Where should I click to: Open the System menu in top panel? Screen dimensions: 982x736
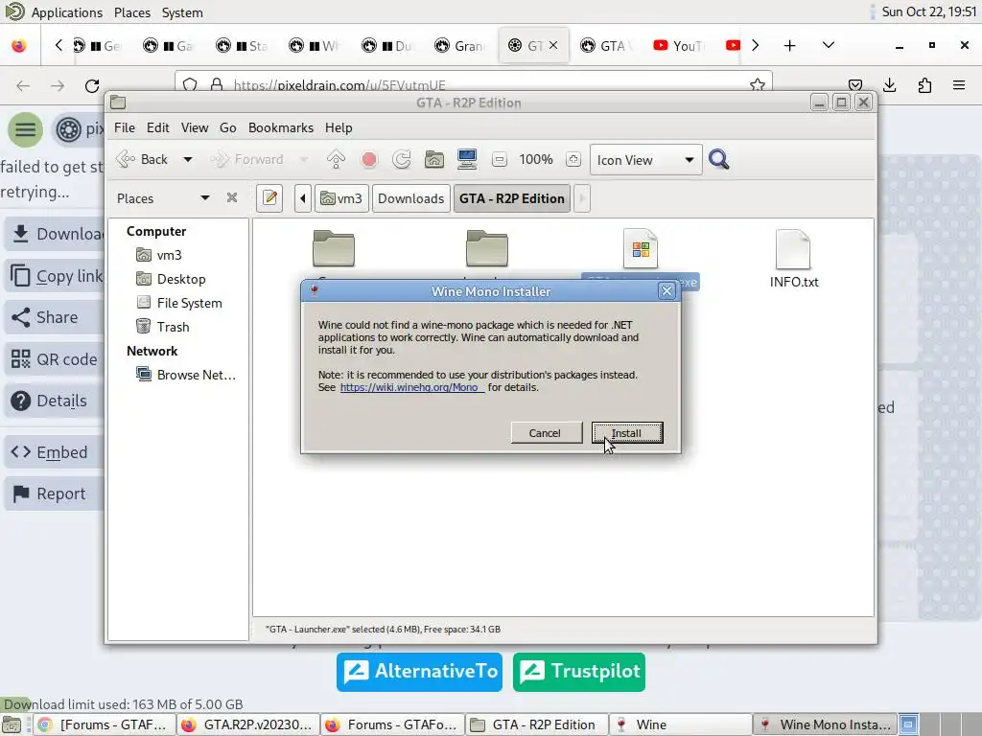coord(182,12)
